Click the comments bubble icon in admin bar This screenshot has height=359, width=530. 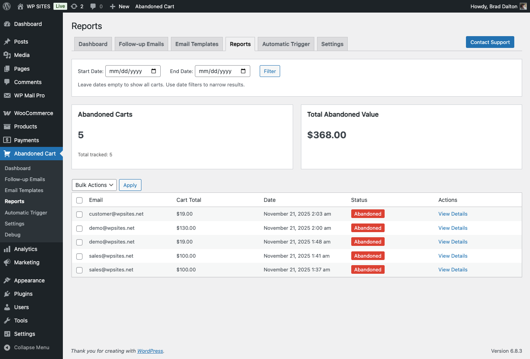[93, 6]
